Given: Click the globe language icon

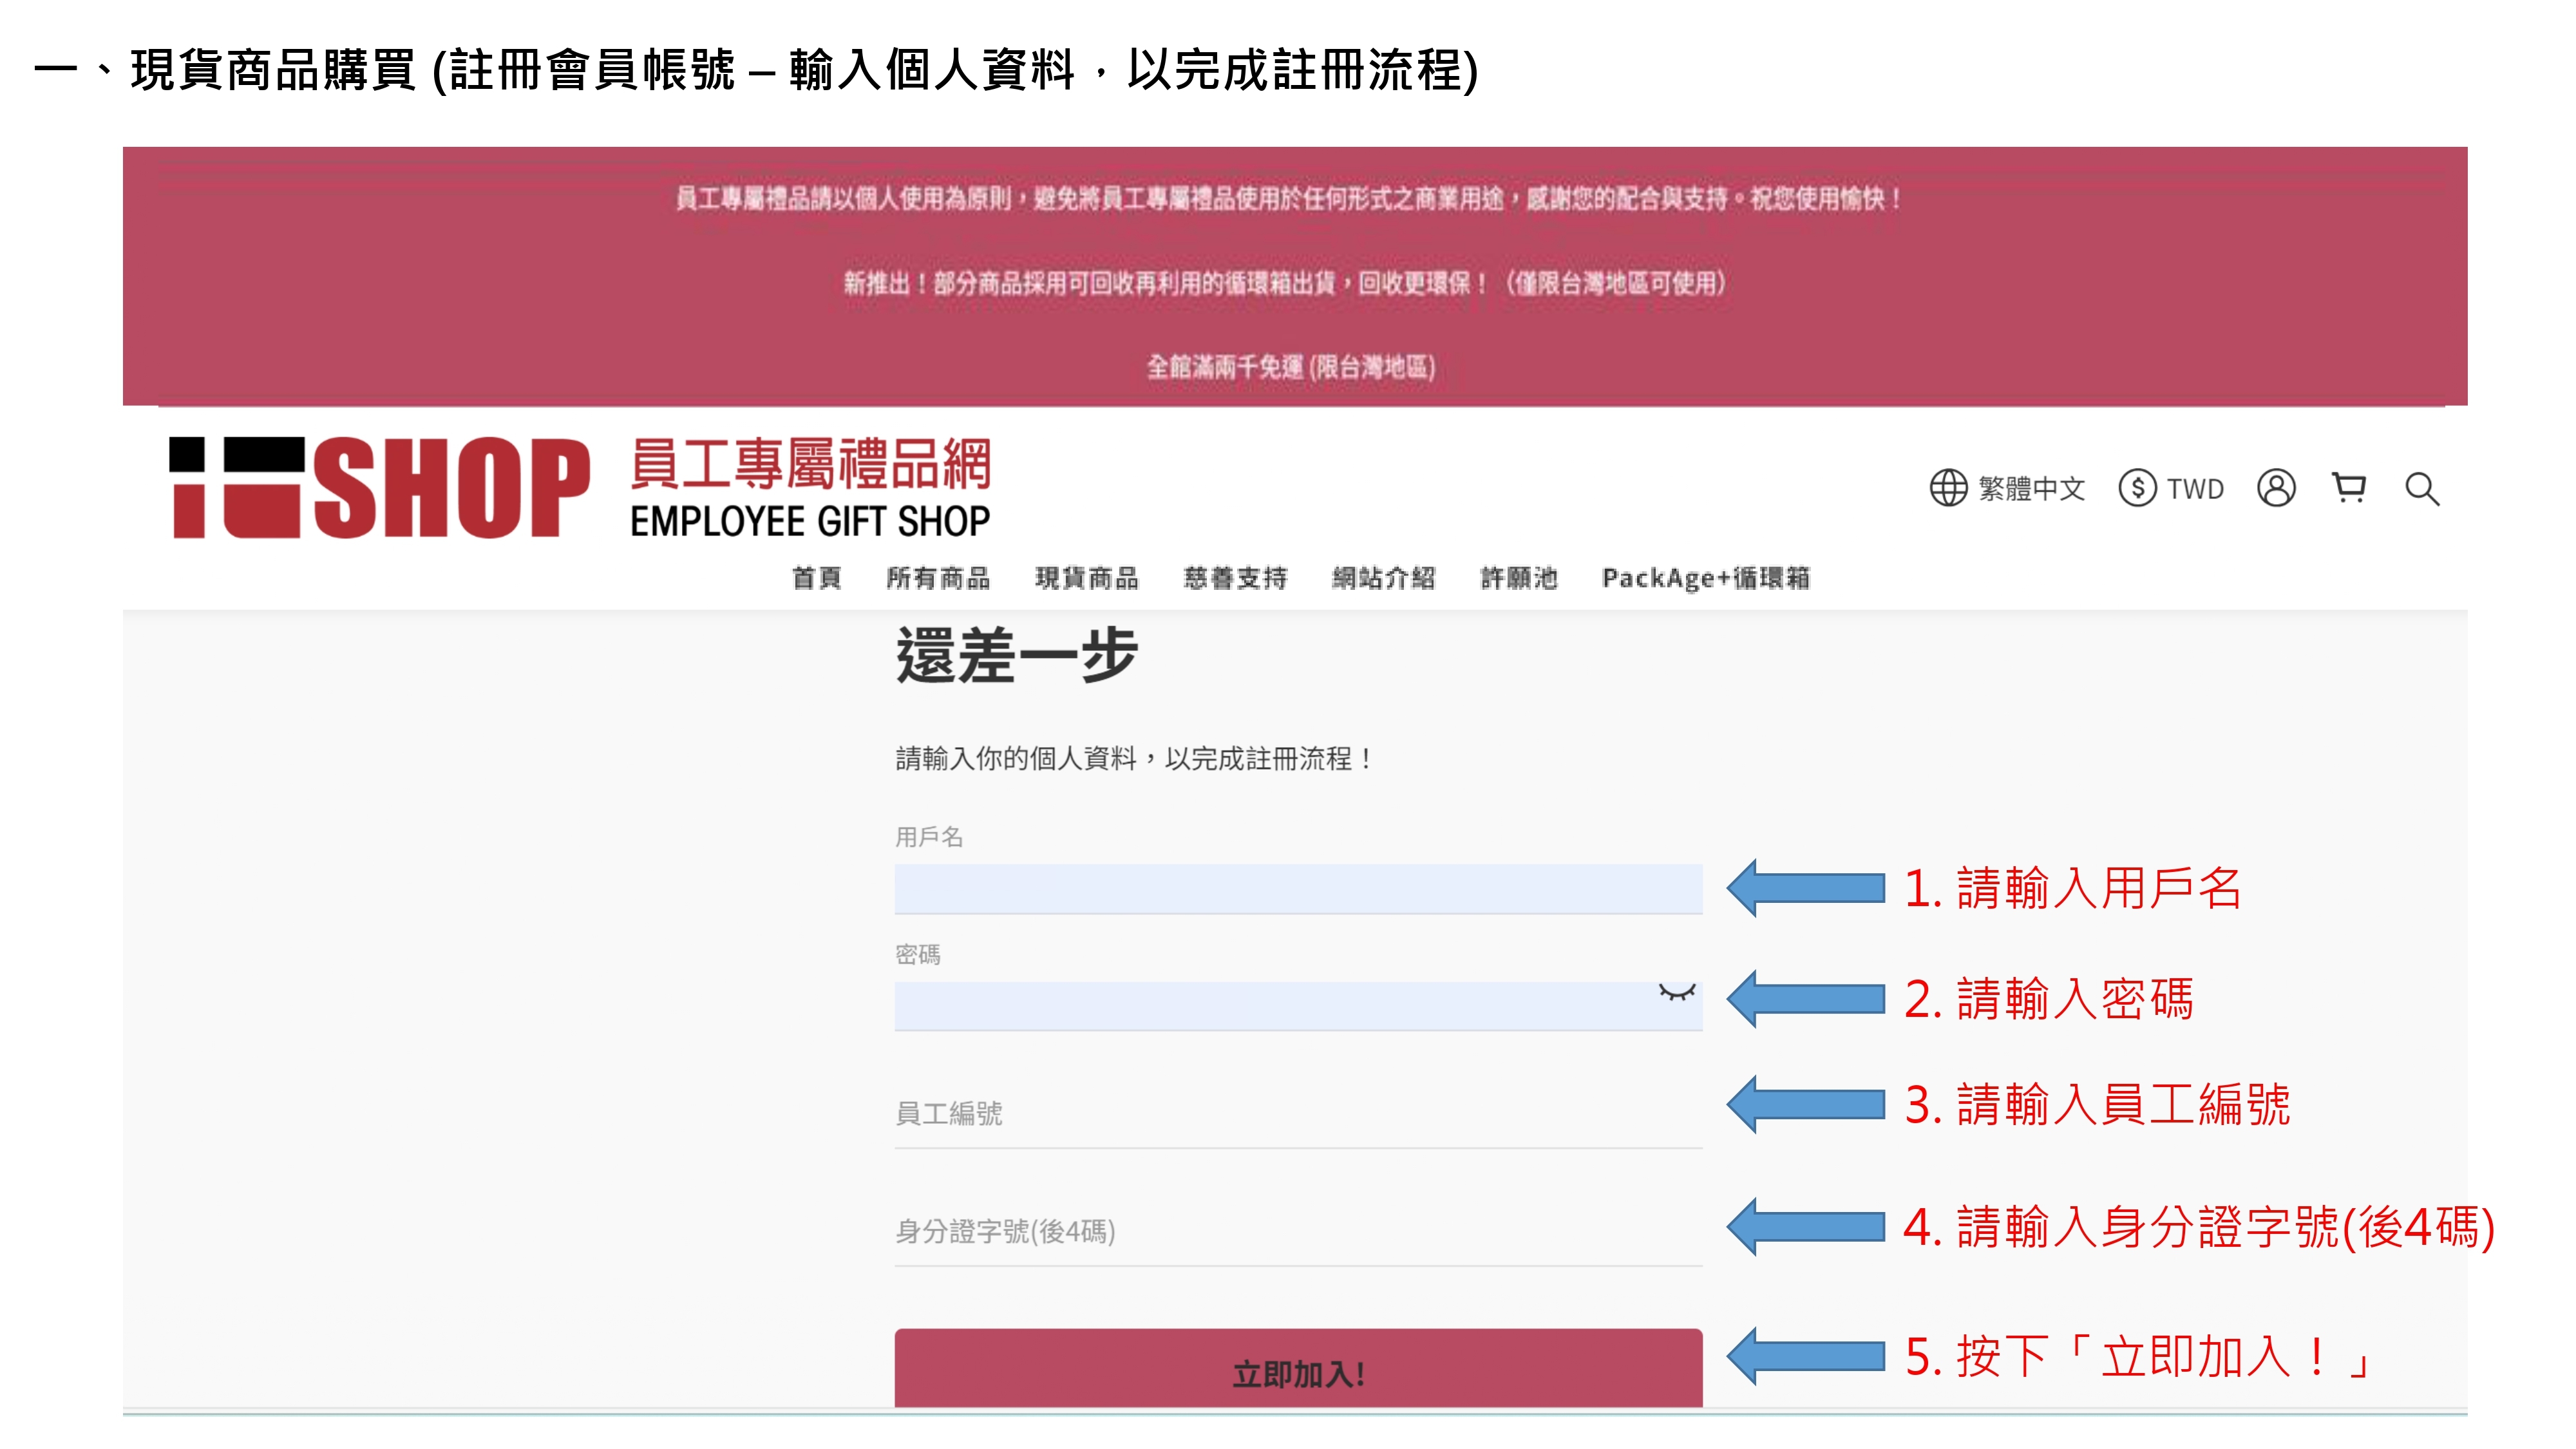Looking at the screenshot, I should (1948, 488).
